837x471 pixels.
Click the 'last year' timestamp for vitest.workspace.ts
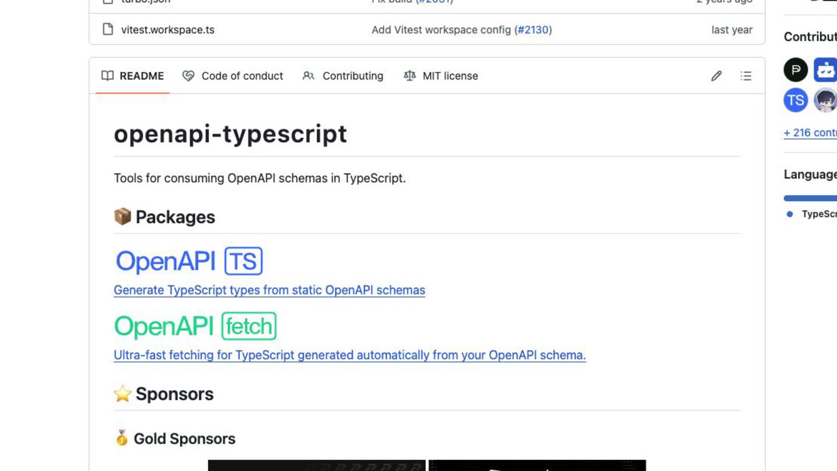(732, 30)
